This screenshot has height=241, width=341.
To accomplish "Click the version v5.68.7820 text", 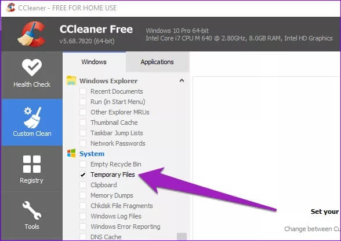I will pos(87,41).
